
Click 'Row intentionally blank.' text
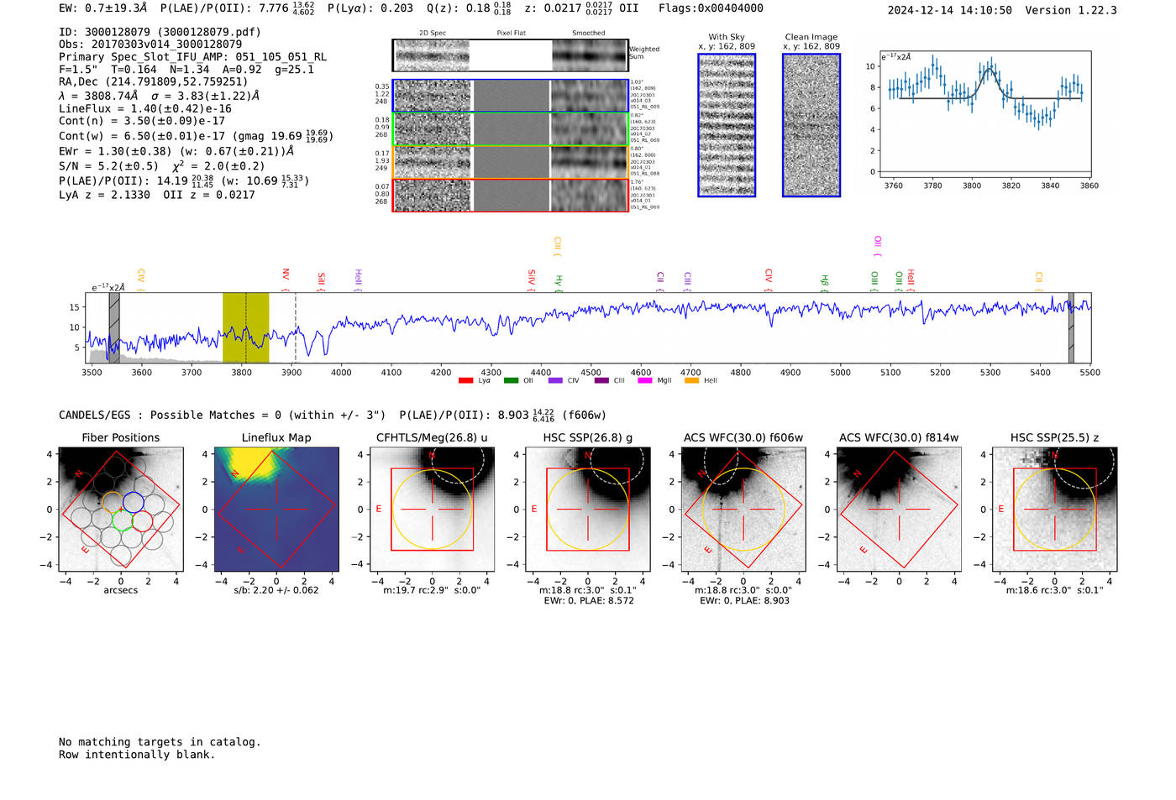(137, 755)
